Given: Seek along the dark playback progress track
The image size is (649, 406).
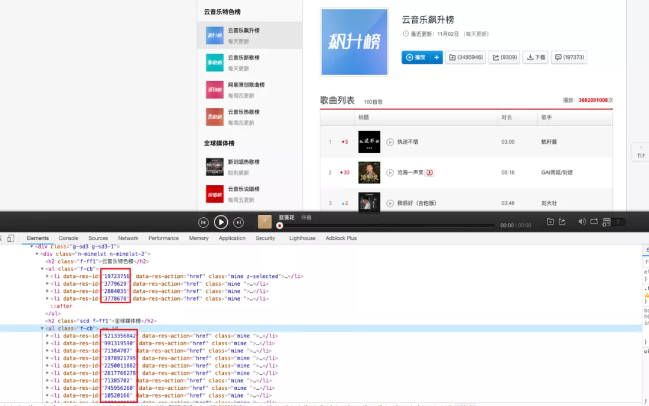Looking at the screenshot, I should click(387, 226).
